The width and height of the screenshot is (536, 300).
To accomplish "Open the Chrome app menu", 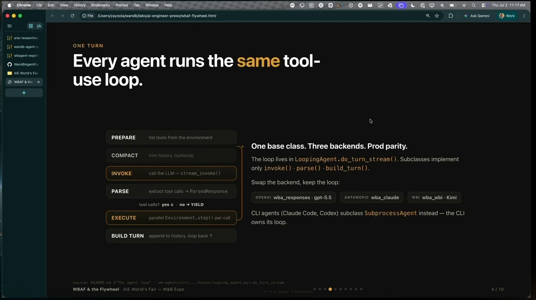I will [x=23, y=5].
